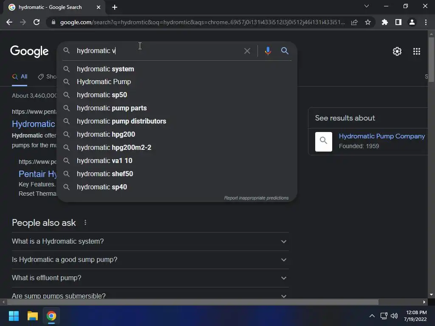Open network status tray icon
The height and width of the screenshot is (326, 435).
384,316
